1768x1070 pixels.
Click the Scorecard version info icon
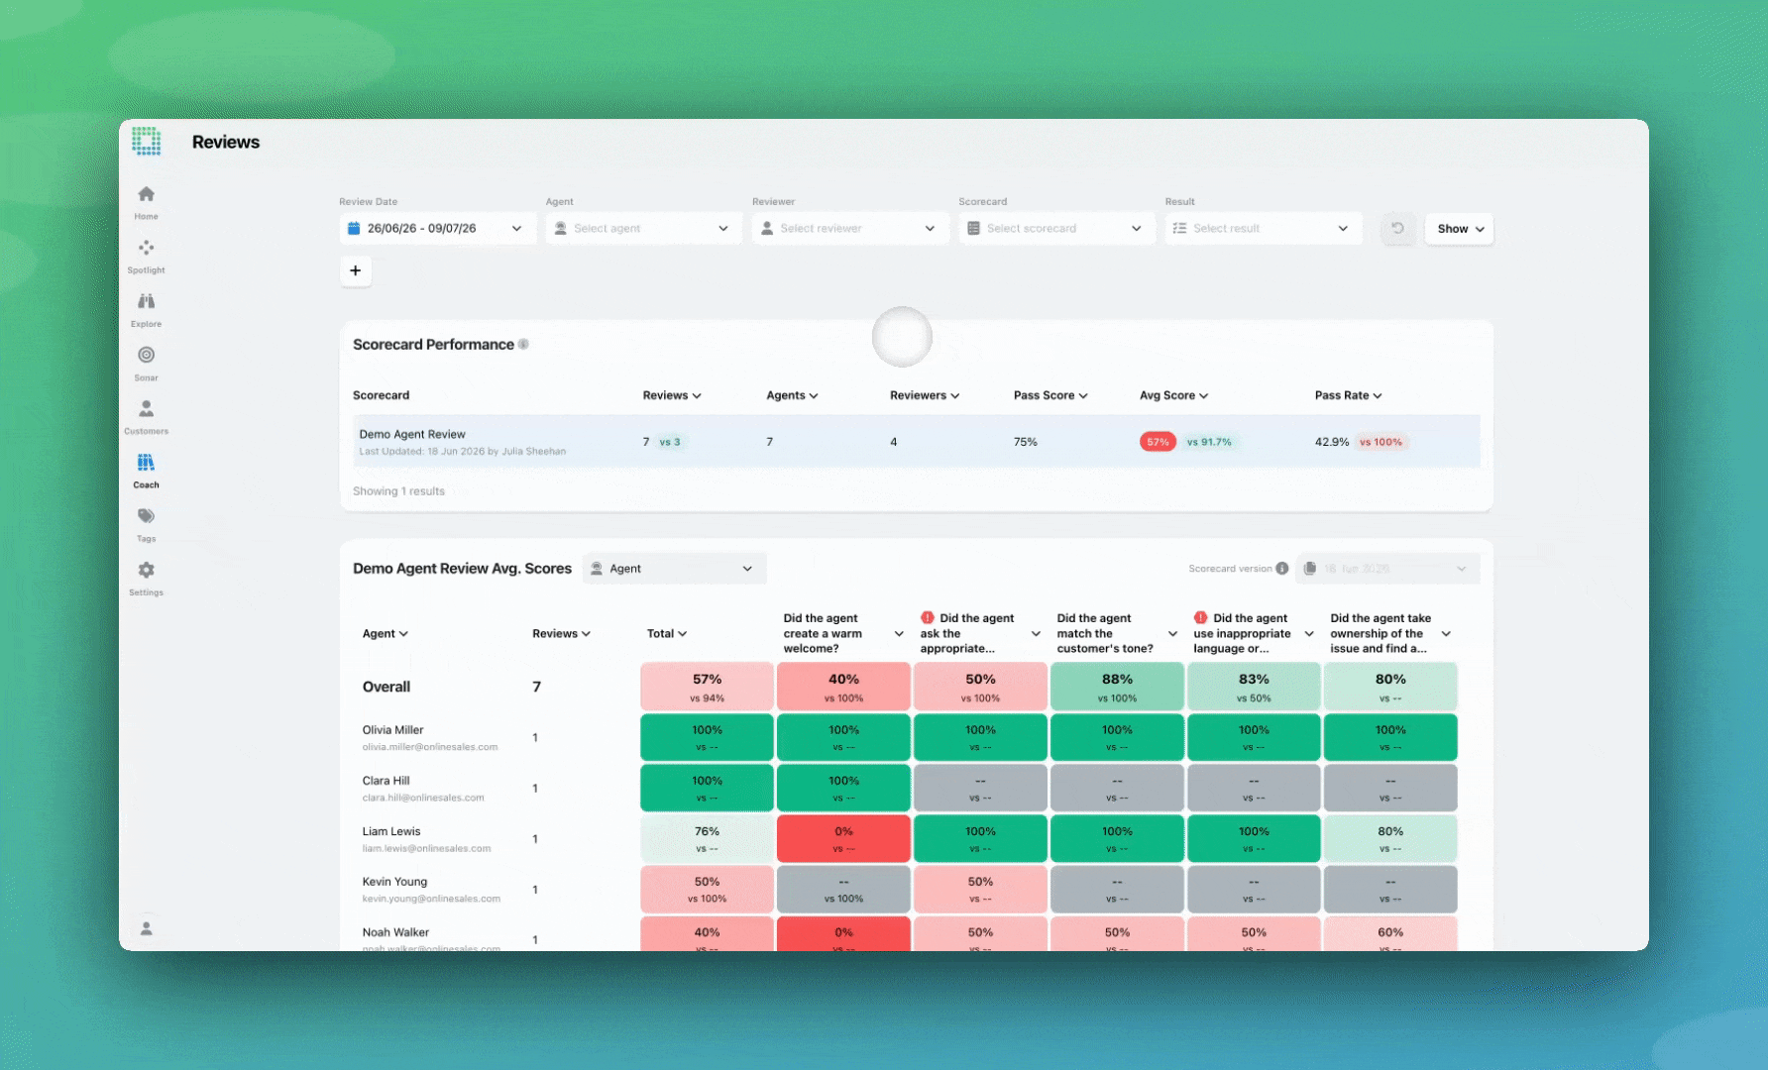[1282, 569]
